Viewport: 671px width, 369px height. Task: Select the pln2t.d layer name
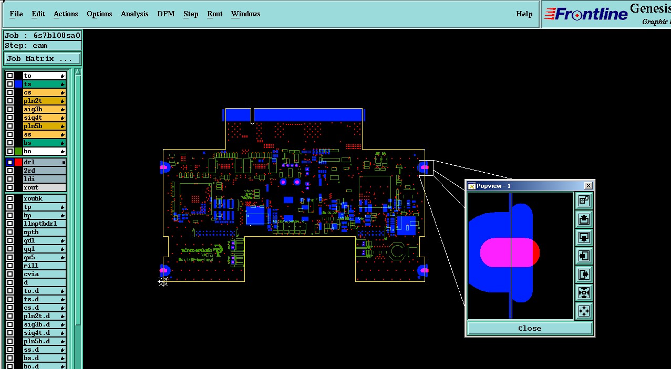click(x=45, y=316)
